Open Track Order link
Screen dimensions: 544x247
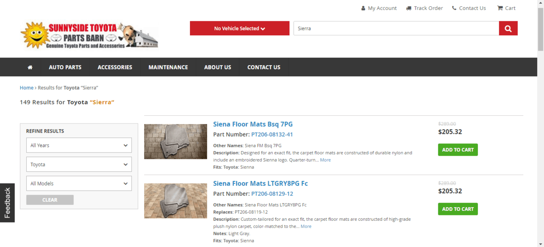click(x=424, y=8)
